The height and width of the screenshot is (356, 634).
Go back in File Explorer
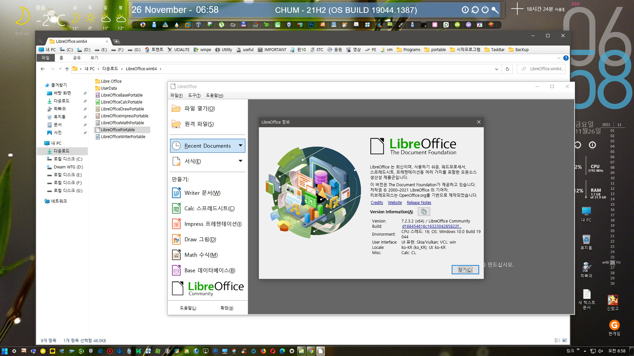point(43,69)
